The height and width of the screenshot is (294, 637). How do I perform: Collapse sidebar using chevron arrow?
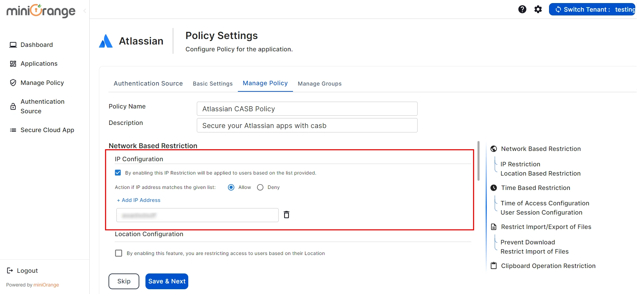(85, 11)
